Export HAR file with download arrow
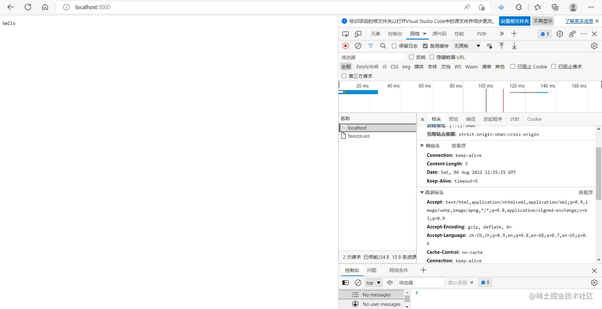Screen dimensions: 602x309 [514, 46]
